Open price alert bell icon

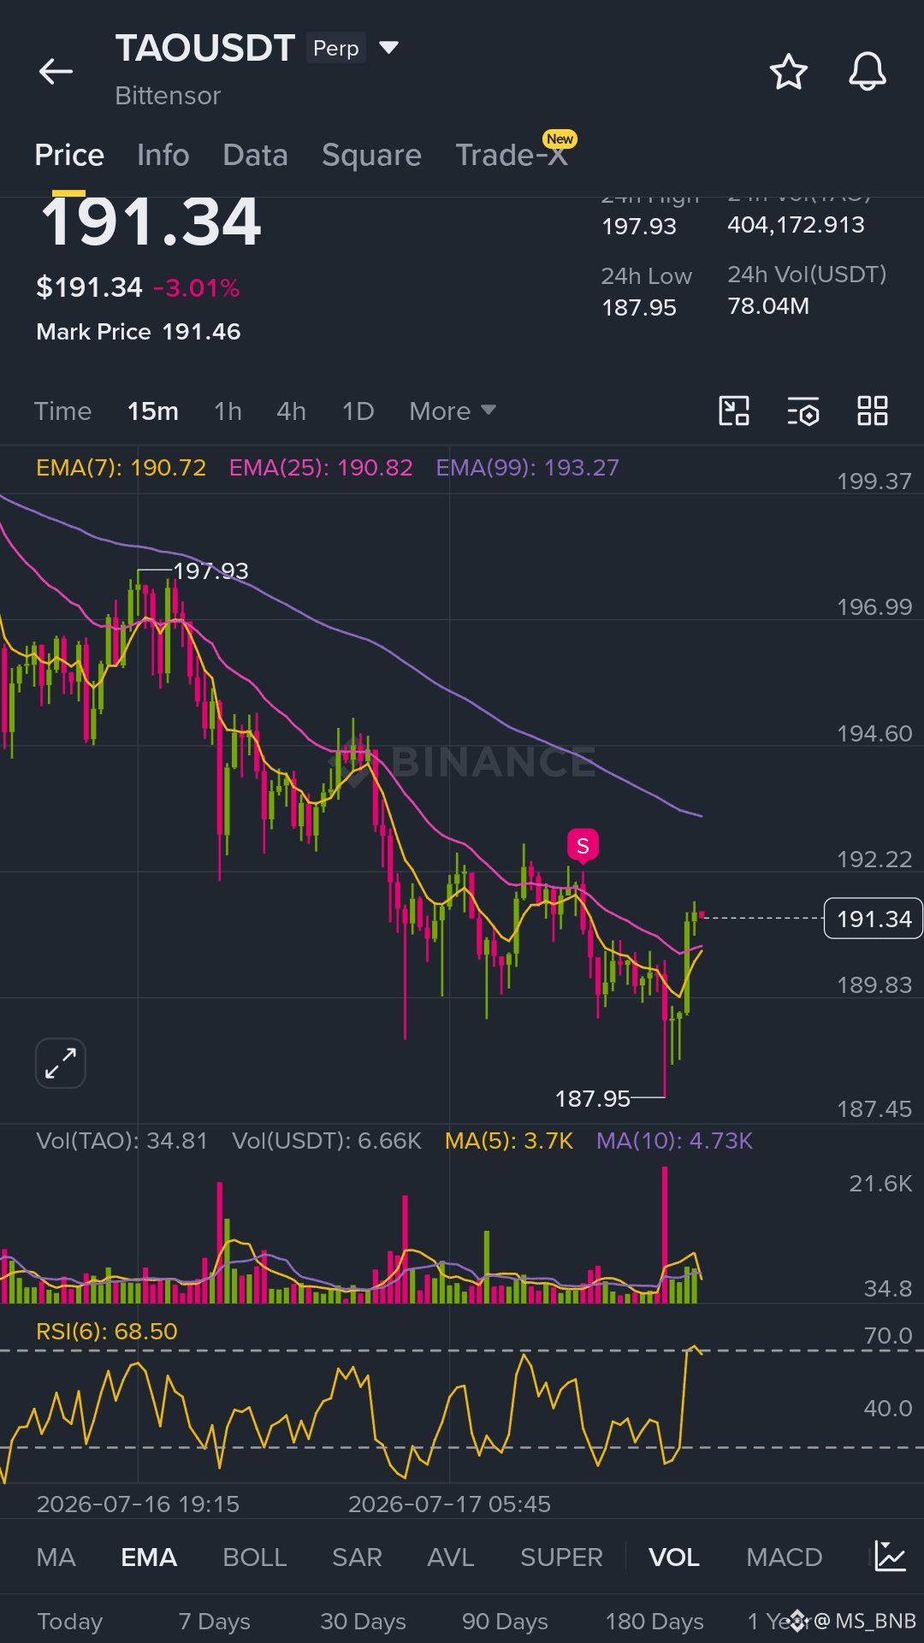coord(867,72)
